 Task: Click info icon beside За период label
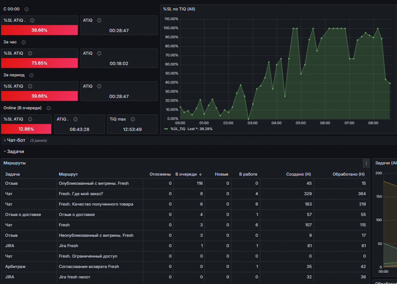click(31, 75)
